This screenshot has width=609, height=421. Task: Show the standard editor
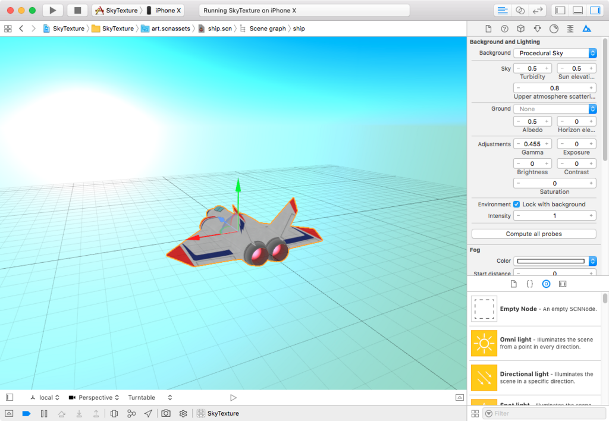(503, 11)
